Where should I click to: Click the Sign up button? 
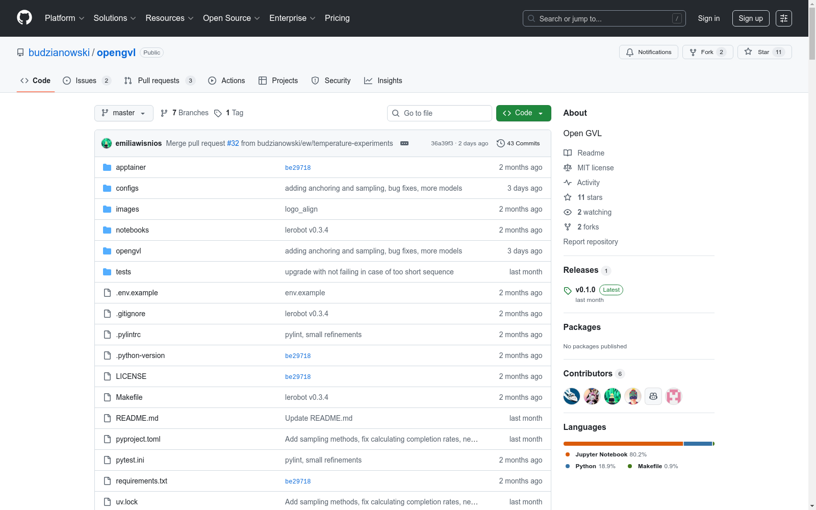[x=751, y=18]
